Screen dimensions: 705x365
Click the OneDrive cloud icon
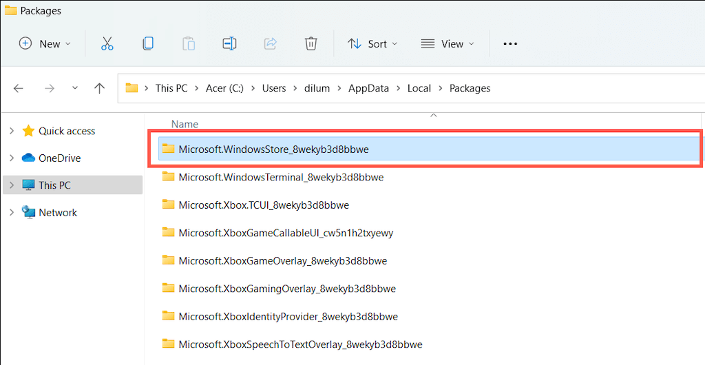point(28,158)
